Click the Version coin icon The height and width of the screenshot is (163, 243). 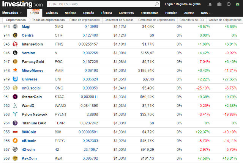click(15, 53)
